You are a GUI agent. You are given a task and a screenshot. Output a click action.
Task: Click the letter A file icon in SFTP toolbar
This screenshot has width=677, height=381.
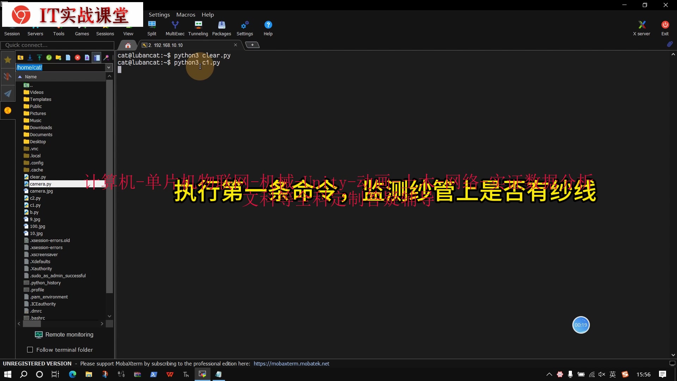(87, 58)
